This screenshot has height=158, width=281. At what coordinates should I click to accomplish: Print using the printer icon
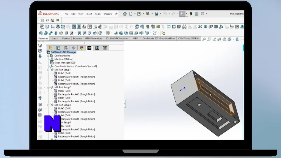(x=156, y=14)
